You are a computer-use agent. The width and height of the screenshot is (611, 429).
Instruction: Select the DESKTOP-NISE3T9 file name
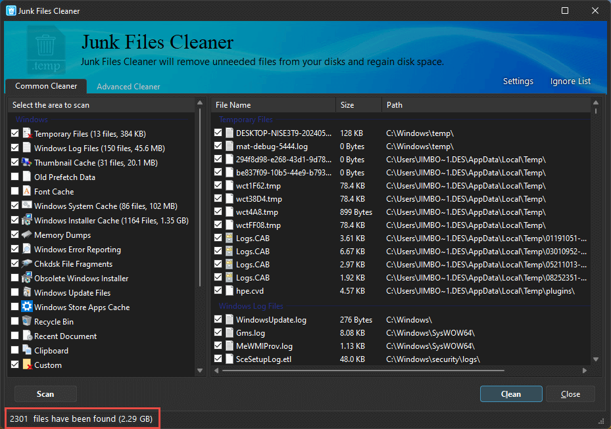[x=283, y=133]
